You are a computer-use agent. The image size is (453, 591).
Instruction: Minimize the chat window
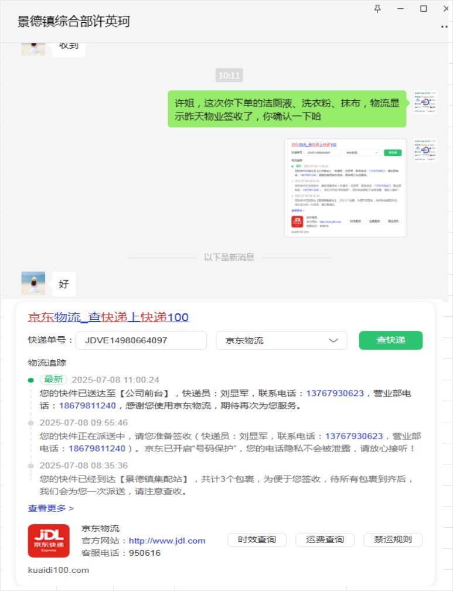(x=400, y=9)
